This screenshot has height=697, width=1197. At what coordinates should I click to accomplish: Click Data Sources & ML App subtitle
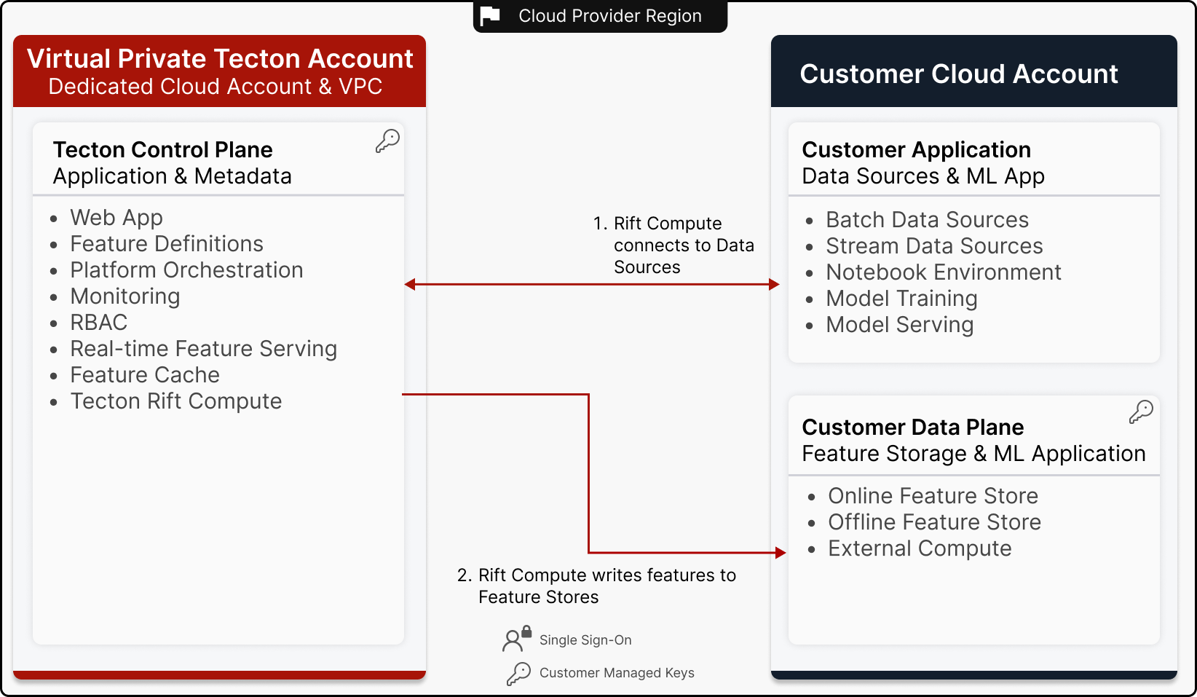click(x=923, y=176)
